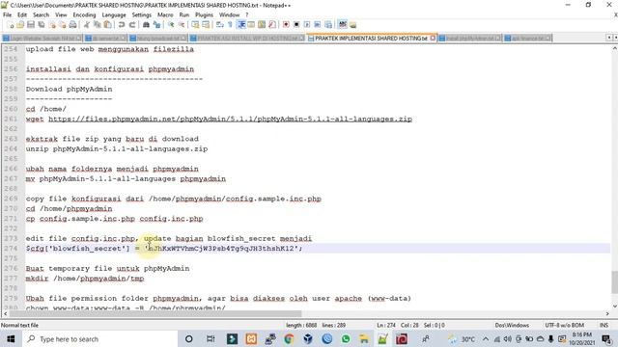The height and width of the screenshot is (347, 618).
Task: Click 'mkdir /home/phpmyadmin/tmp' line
Action: (x=85, y=279)
